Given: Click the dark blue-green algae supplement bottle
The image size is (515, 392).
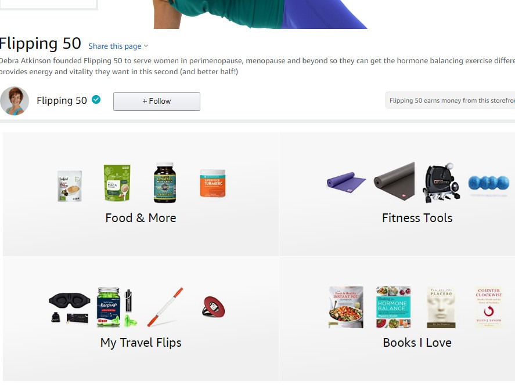Looking at the screenshot, I should click(165, 183).
